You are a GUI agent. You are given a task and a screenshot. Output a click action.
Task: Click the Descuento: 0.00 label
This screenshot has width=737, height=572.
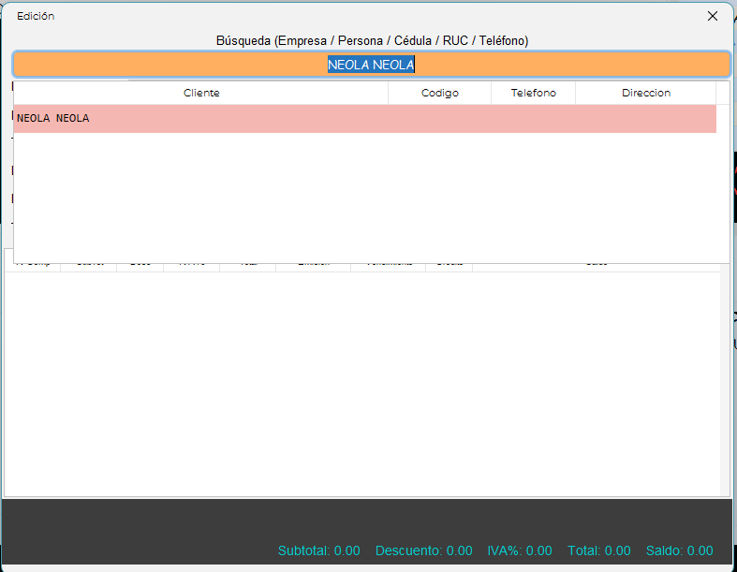[423, 550]
